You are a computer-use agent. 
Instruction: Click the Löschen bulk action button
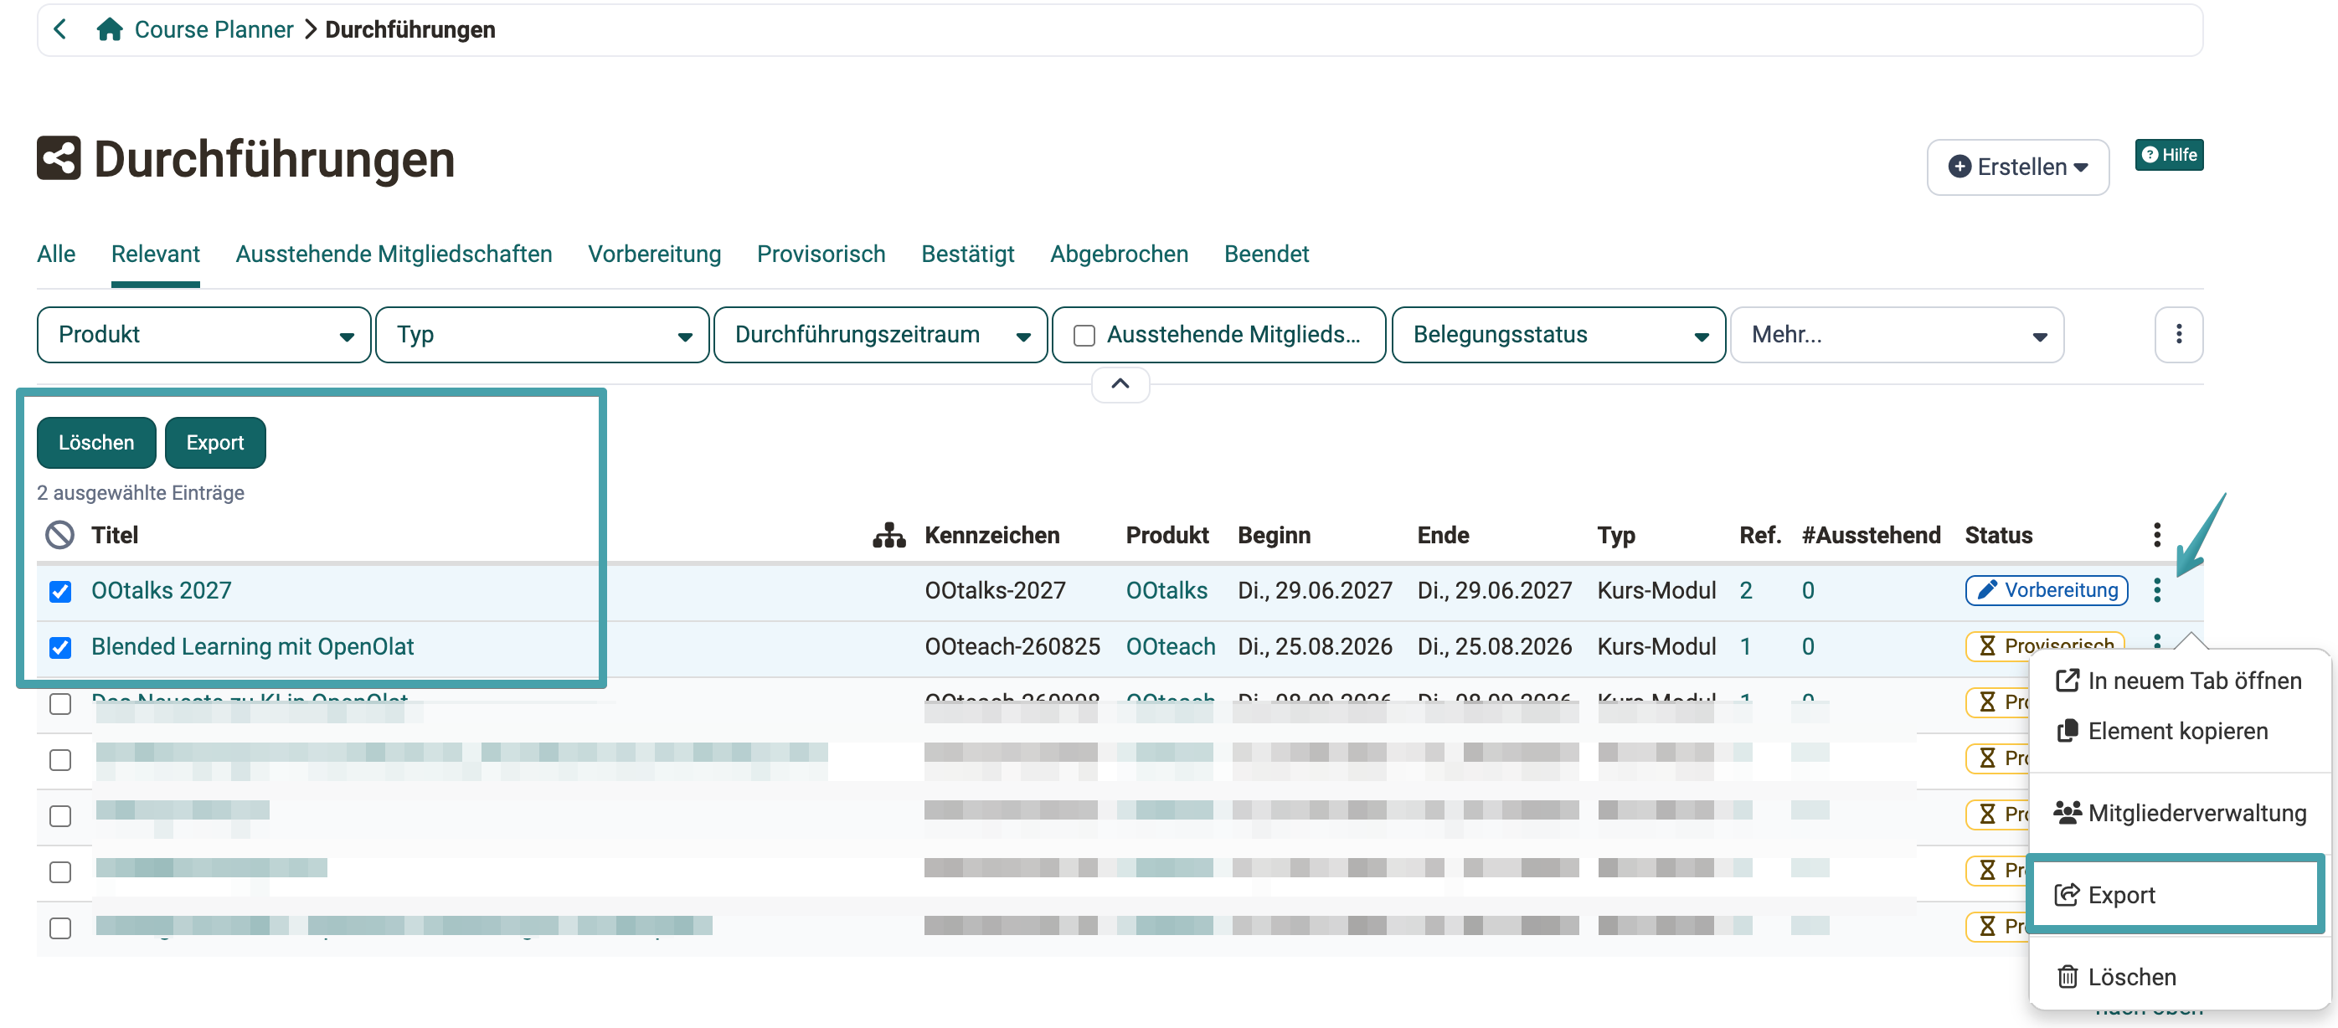point(96,443)
